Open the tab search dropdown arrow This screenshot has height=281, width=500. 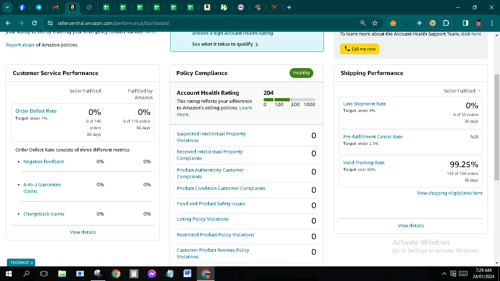7,7
